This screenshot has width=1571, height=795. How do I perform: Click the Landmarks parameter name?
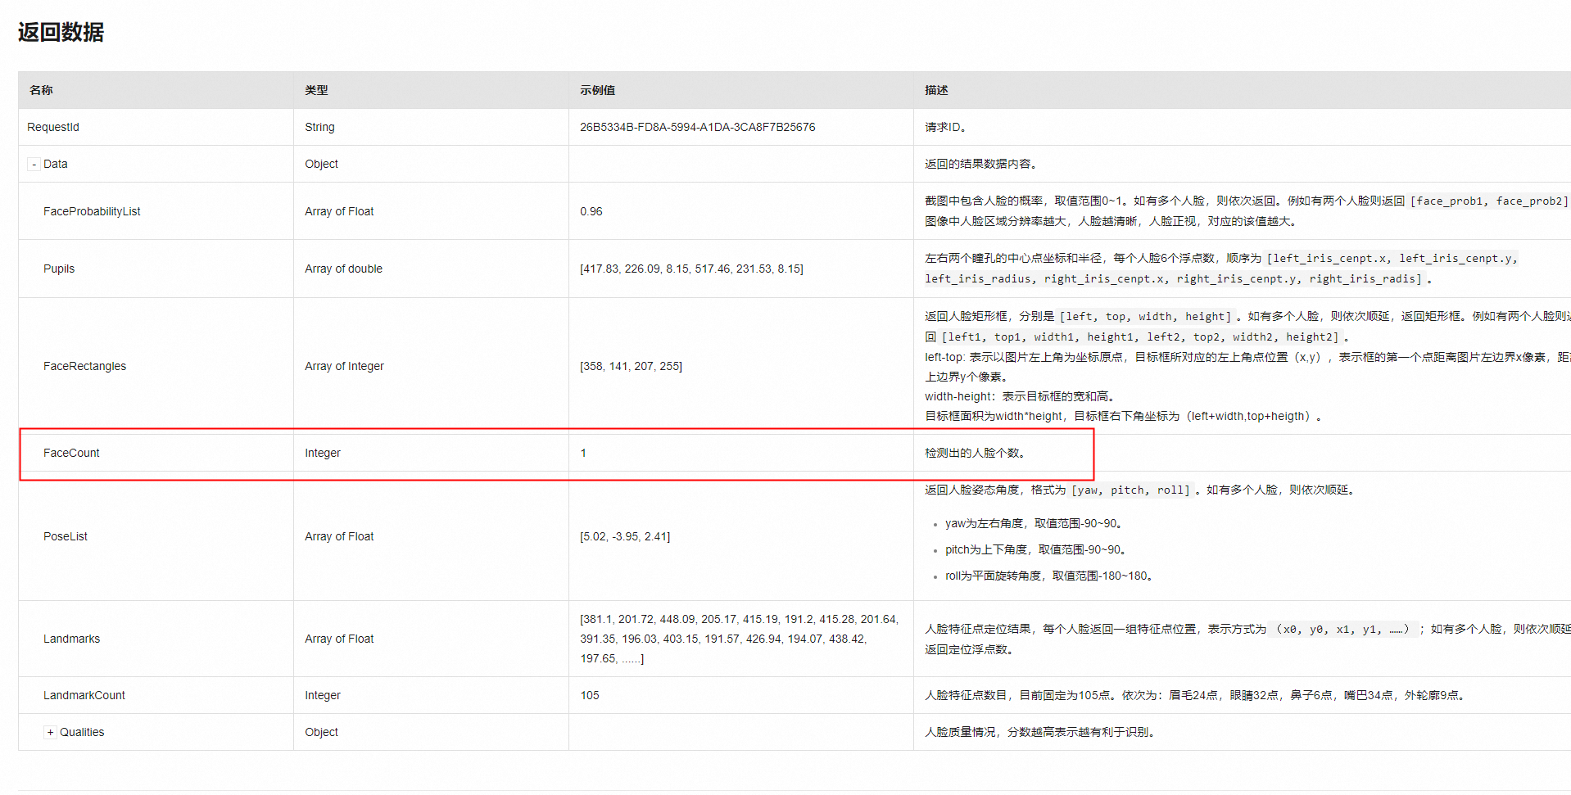point(71,639)
